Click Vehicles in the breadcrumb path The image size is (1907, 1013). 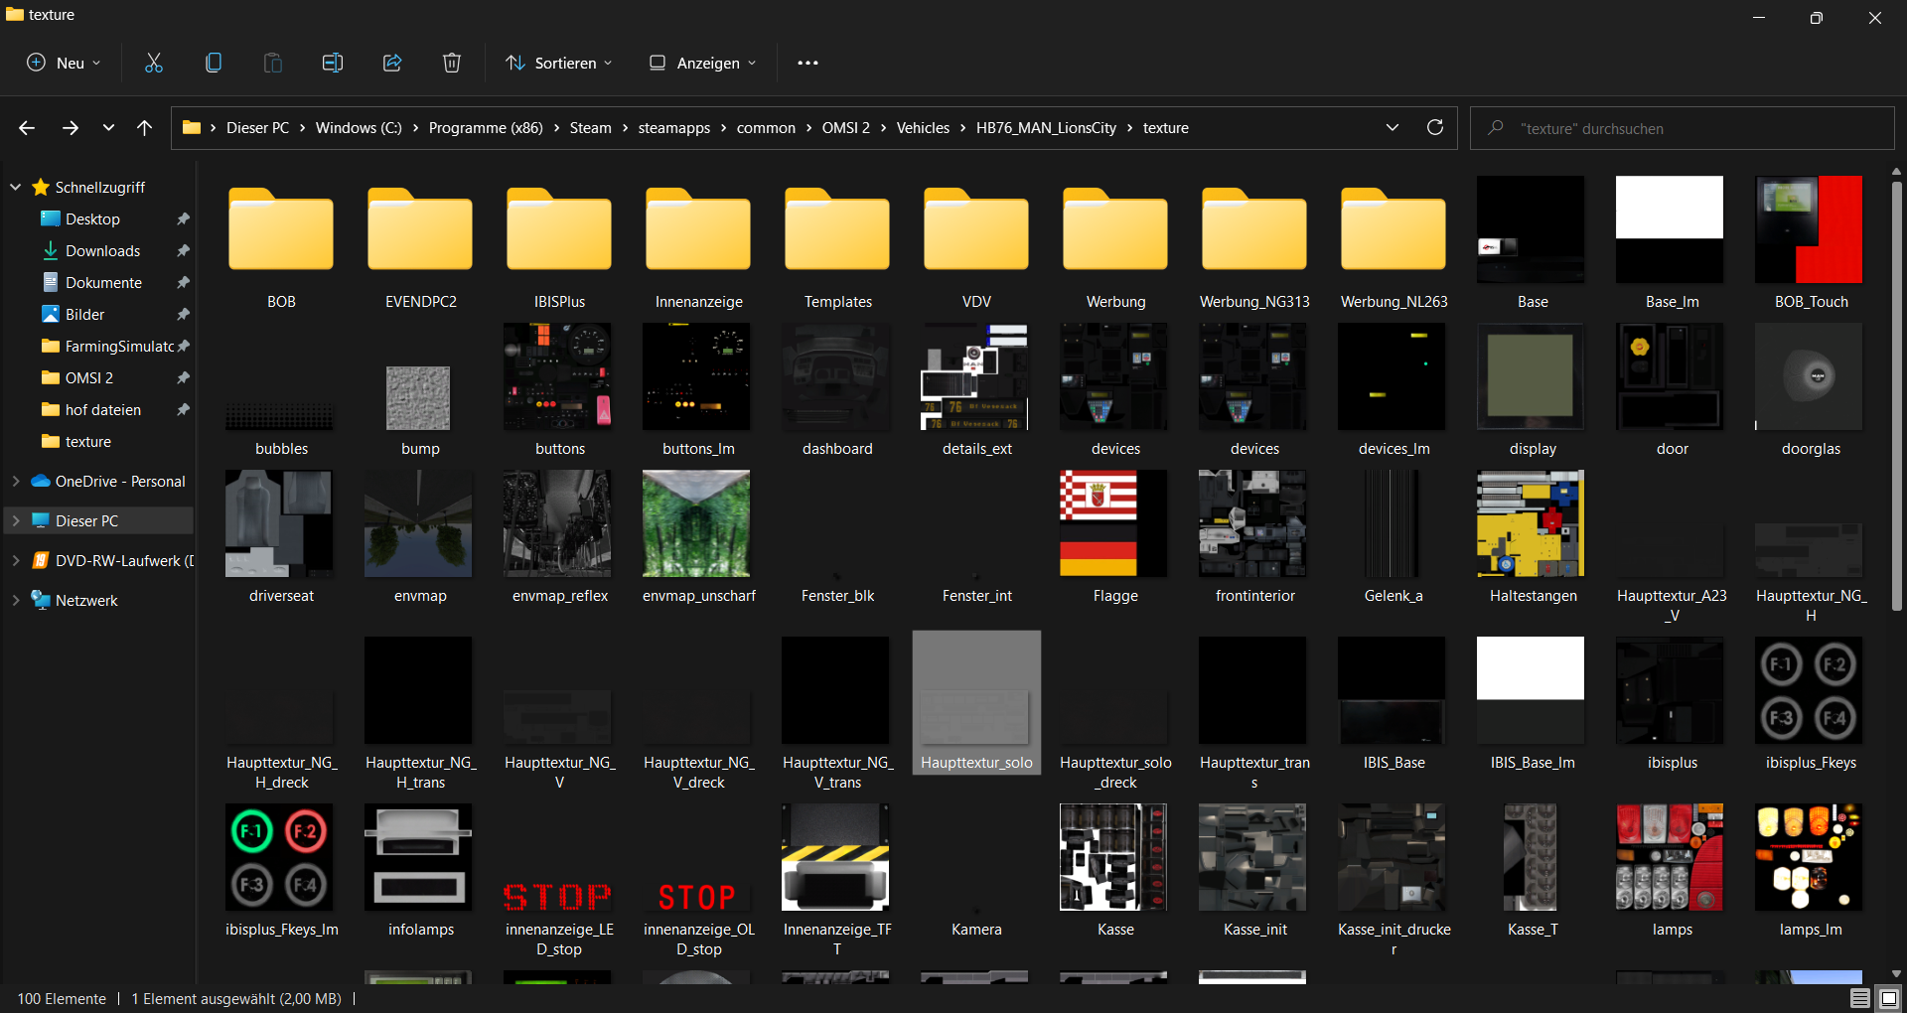coord(922,128)
